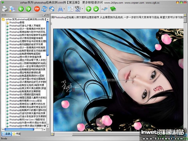
Task: Open the dropdown arrow beside binoculars icon
Action: coord(82,9)
